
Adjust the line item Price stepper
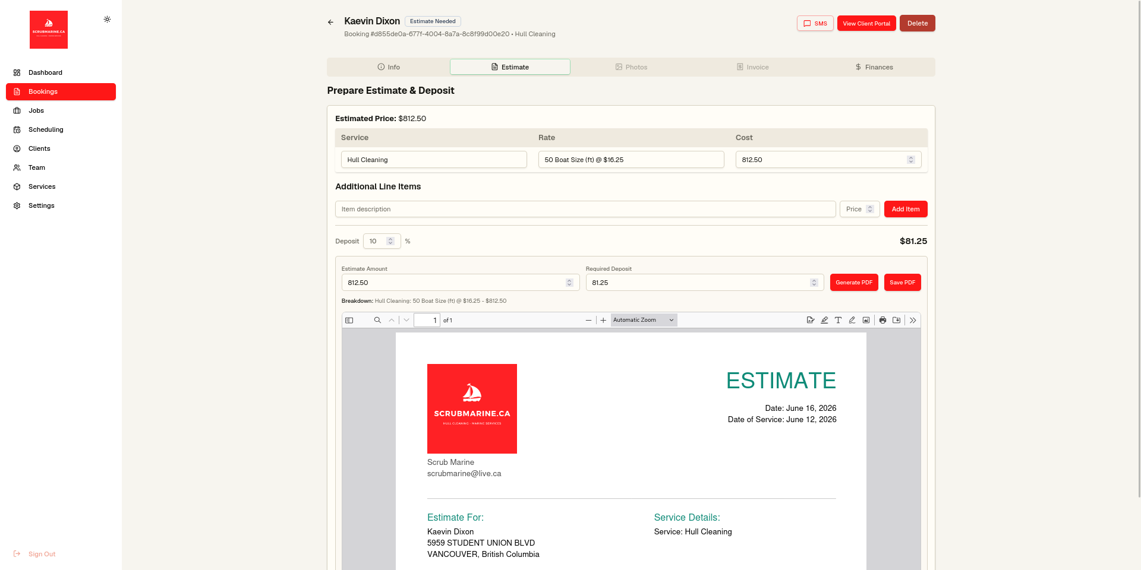[870, 209]
